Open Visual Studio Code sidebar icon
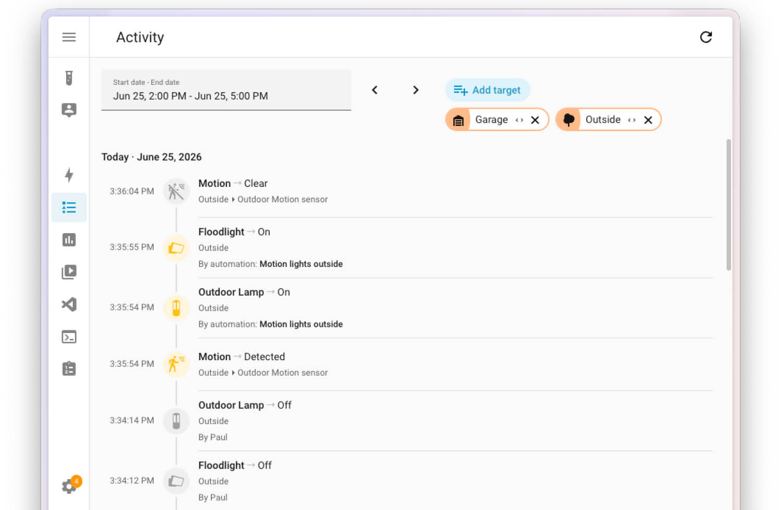 tap(69, 304)
